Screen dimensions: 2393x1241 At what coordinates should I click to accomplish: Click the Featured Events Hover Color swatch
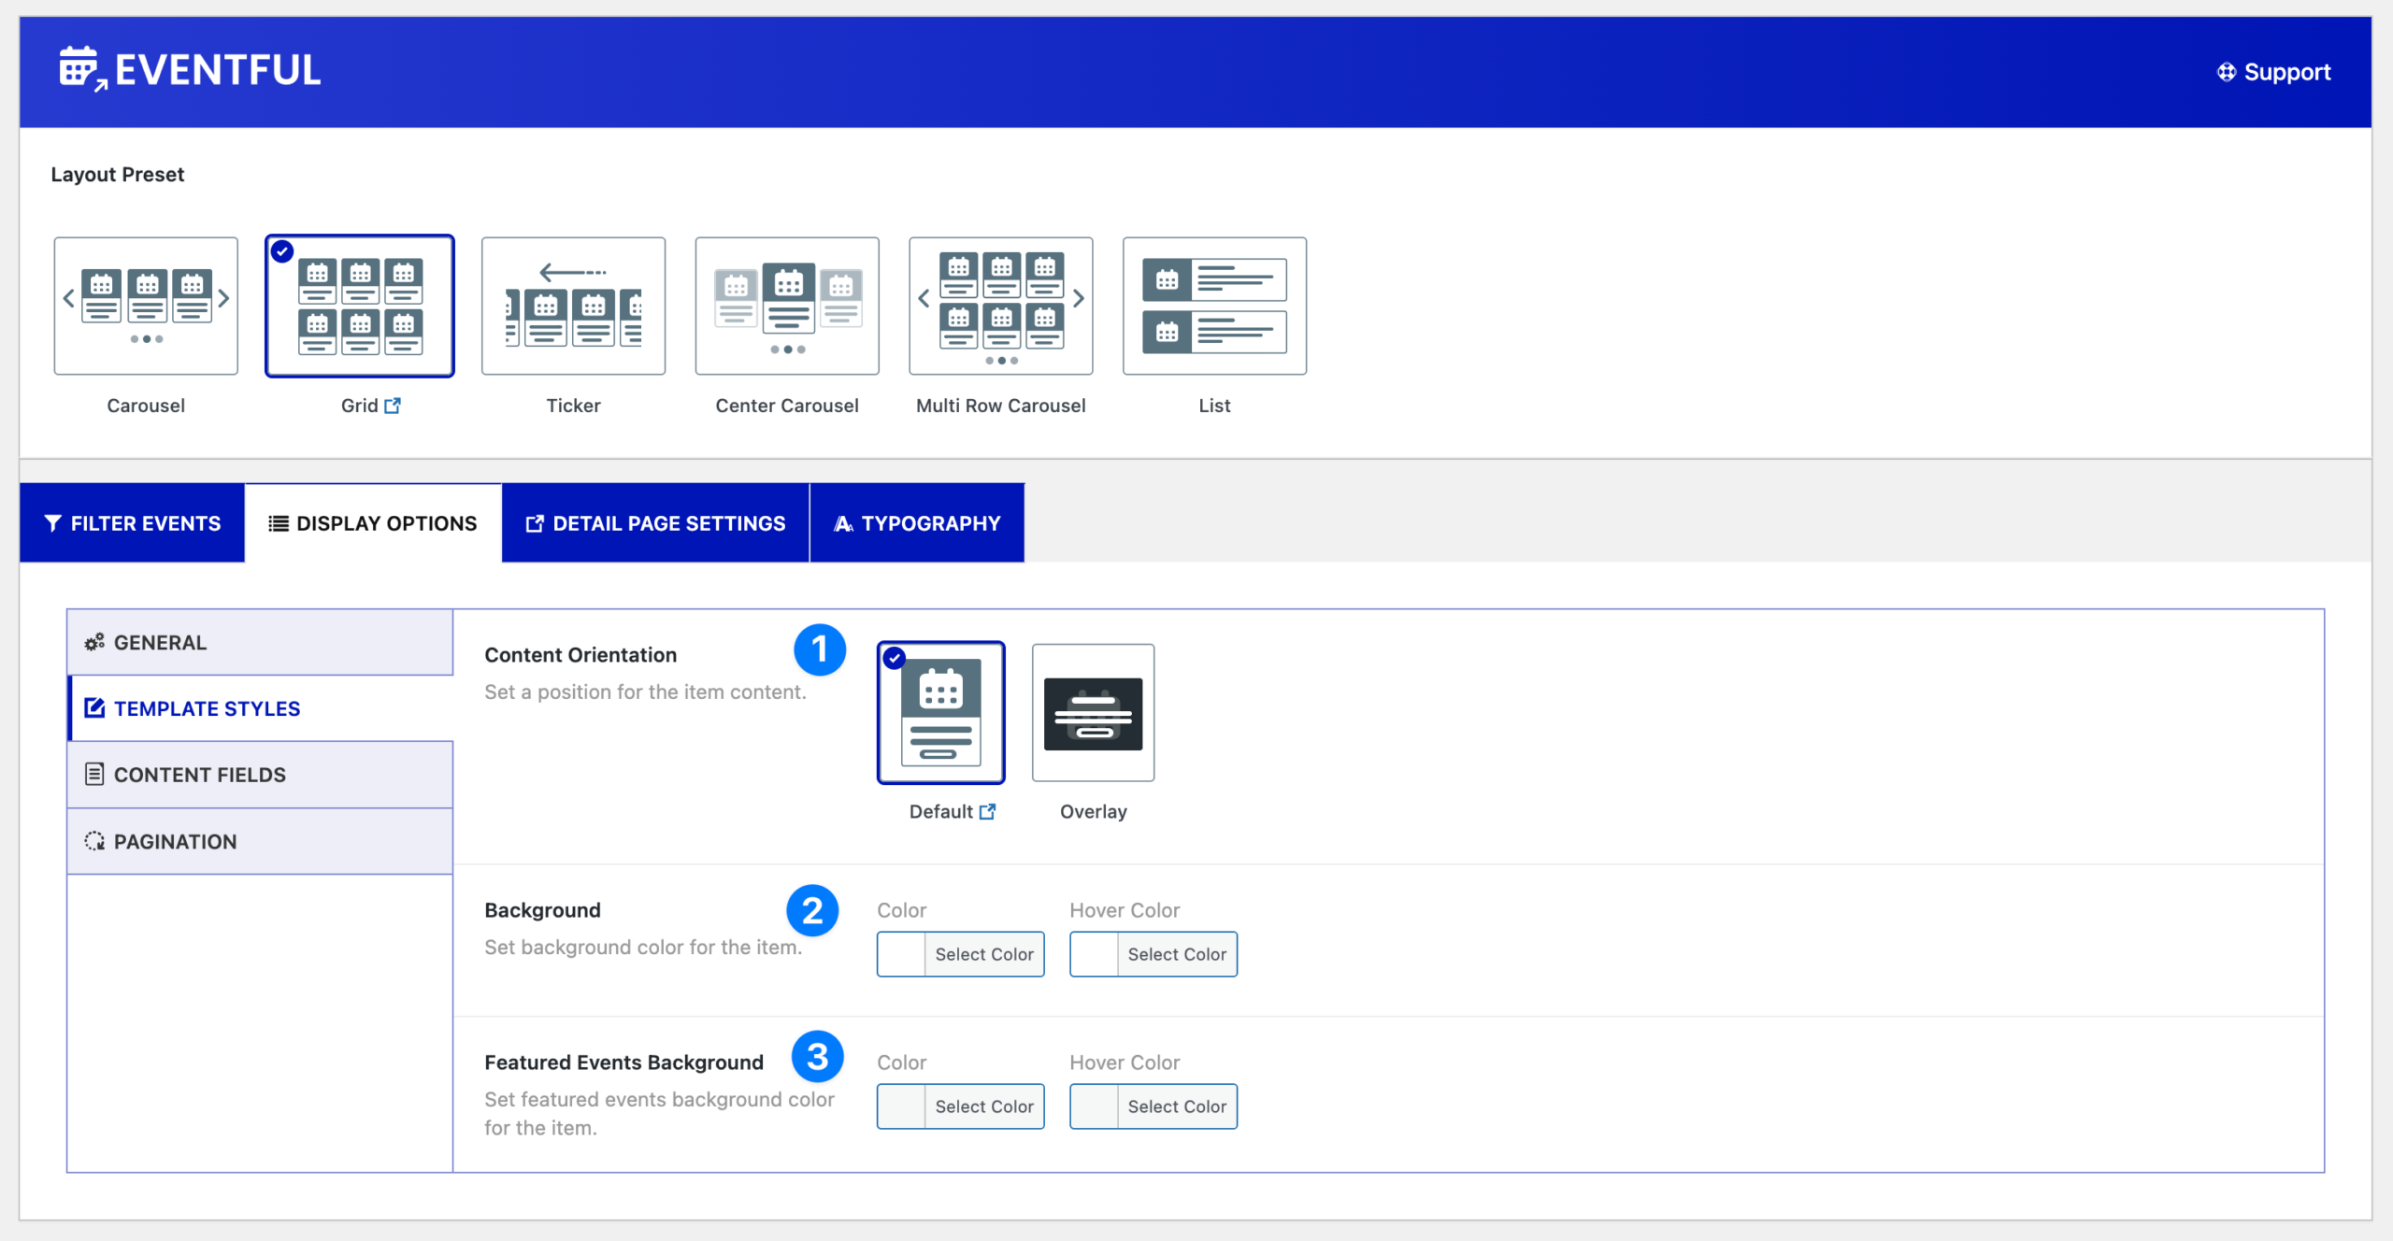(1094, 1106)
